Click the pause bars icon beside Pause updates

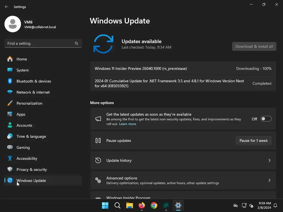click(x=98, y=141)
